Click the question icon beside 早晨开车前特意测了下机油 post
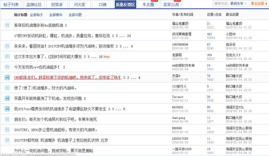The image size is (269, 156). click(7, 99)
